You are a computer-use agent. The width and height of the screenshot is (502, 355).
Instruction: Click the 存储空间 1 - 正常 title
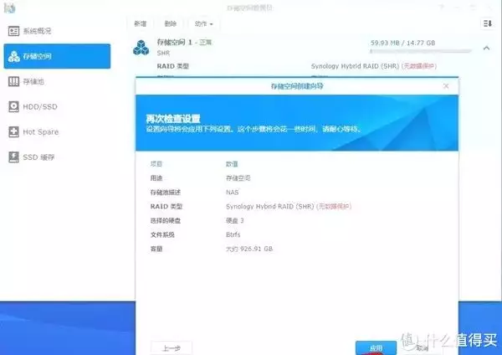click(x=184, y=42)
